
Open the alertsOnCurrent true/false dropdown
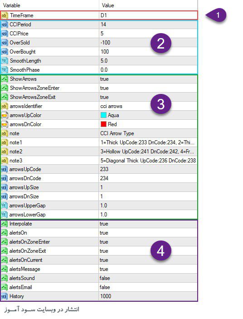[x=148, y=260]
